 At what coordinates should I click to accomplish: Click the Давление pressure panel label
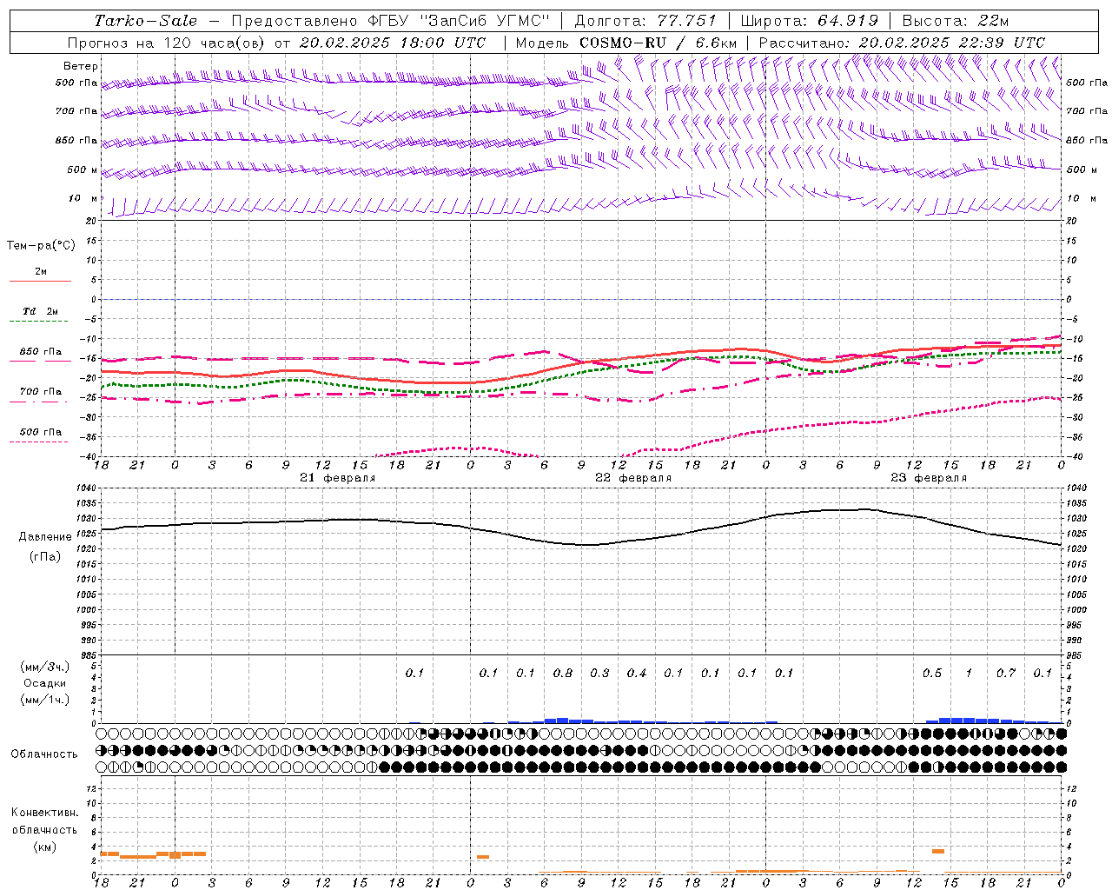tap(45, 537)
